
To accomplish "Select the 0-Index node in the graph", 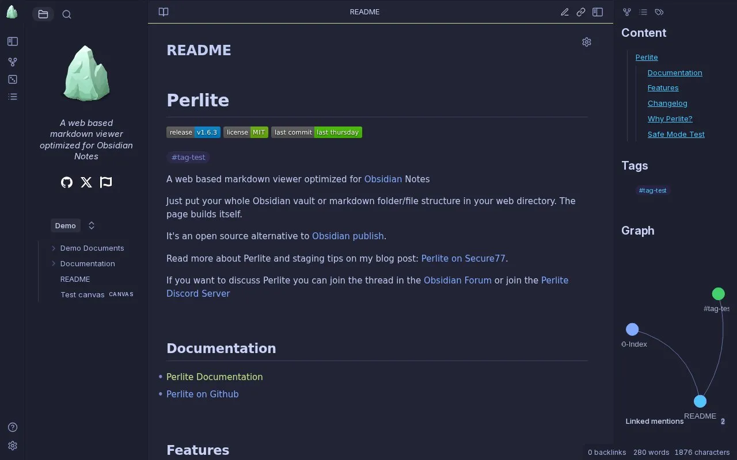I will tap(632, 329).
